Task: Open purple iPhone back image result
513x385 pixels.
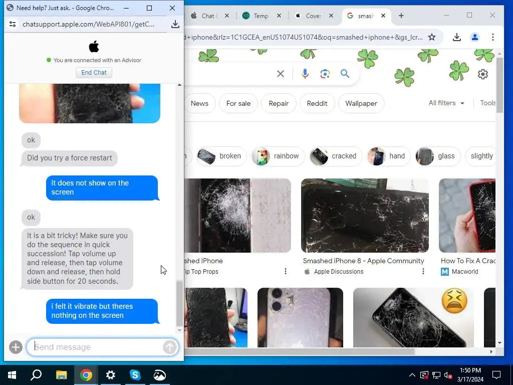Action: coord(300,317)
